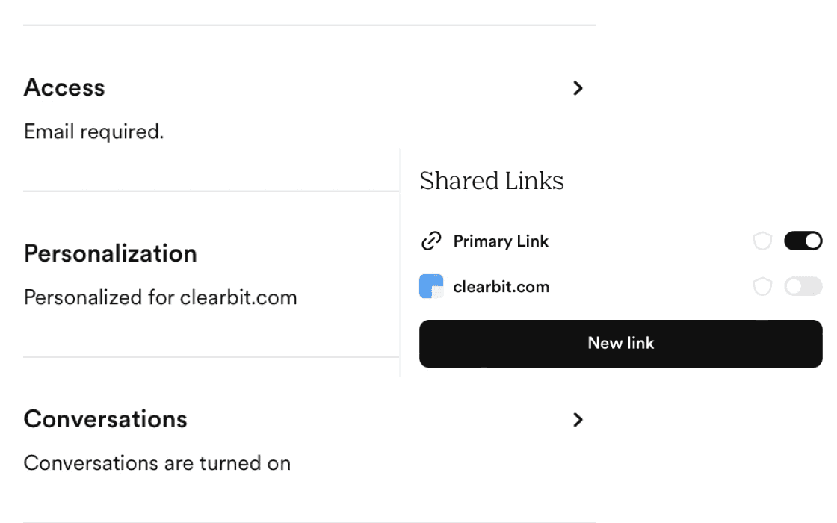Turn off the Primary Link toggle
Screen dimensions: 837x523
tap(803, 241)
